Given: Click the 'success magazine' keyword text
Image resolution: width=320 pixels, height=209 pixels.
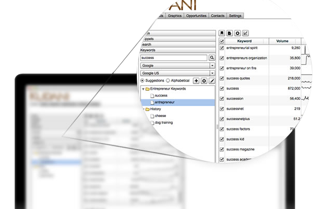Looking at the screenshot, I should tap(240, 149).
